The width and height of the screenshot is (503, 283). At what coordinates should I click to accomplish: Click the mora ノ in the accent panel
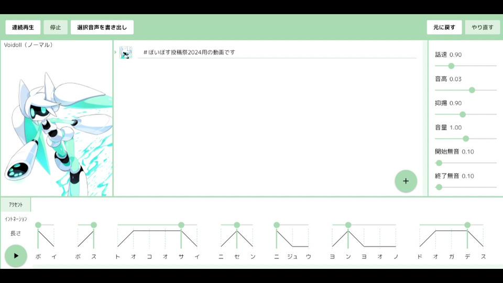pyautogui.click(x=396, y=256)
